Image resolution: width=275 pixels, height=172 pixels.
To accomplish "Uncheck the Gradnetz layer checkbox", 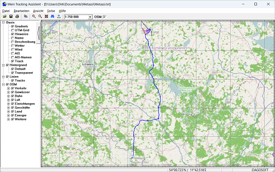I will (13, 26).
